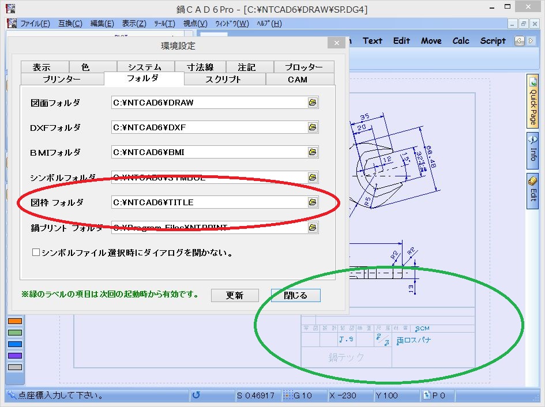Browse for the BMIフォルダ path
The height and width of the screenshot is (407, 545).
coord(313,152)
